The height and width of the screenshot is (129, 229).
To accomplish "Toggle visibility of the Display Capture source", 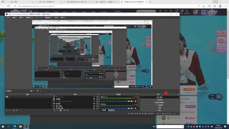I will pos(94,108).
